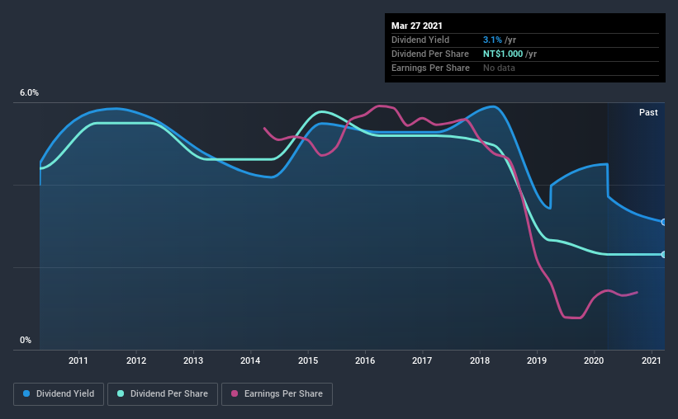Screen dimensions: 678x419
Task: Click the blue Dividend Yield endpoint marker
Action: point(663,222)
